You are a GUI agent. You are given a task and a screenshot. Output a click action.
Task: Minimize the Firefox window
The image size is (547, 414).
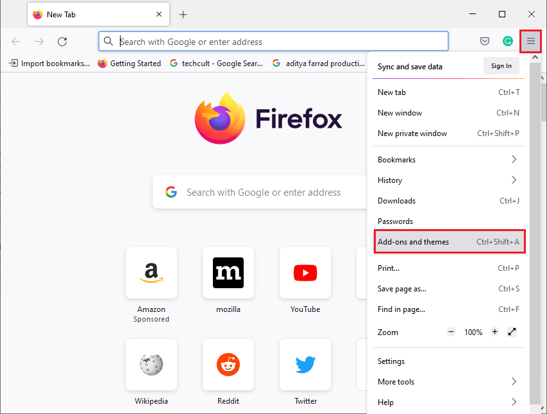tap(473, 14)
